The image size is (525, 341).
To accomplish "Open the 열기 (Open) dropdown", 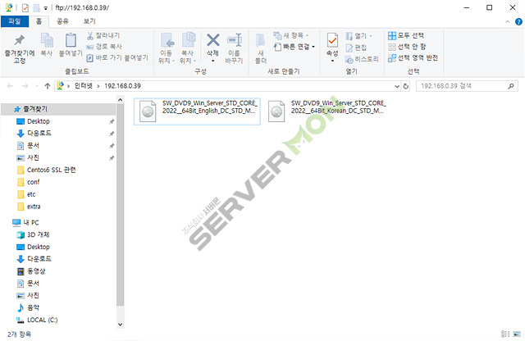I will [x=358, y=35].
